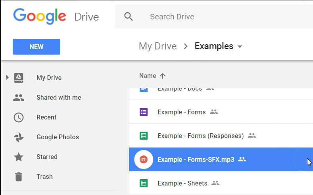Click the sort direction arrow beside Name
Screen dimensions: 313x195
tap(163, 76)
